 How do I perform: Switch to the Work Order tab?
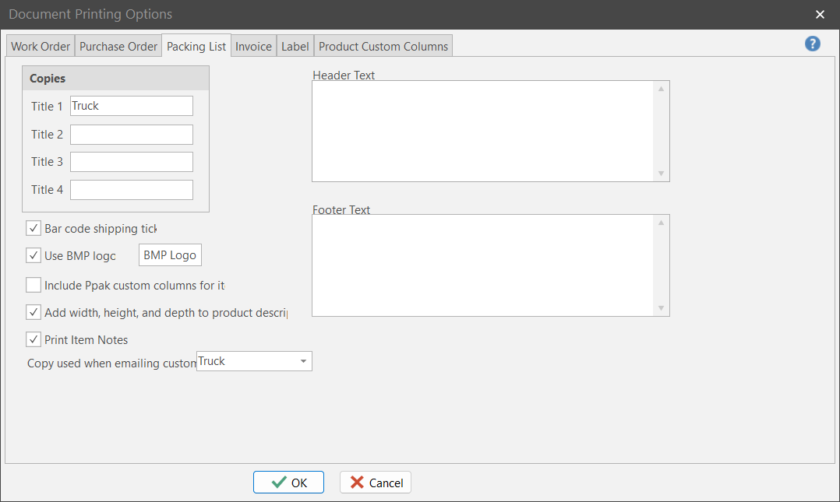pos(41,46)
